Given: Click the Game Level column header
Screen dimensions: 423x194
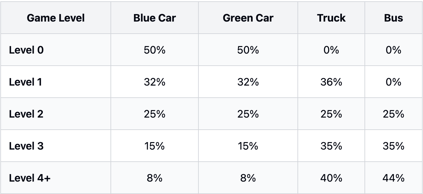Looking at the screenshot, I should (56, 18).
